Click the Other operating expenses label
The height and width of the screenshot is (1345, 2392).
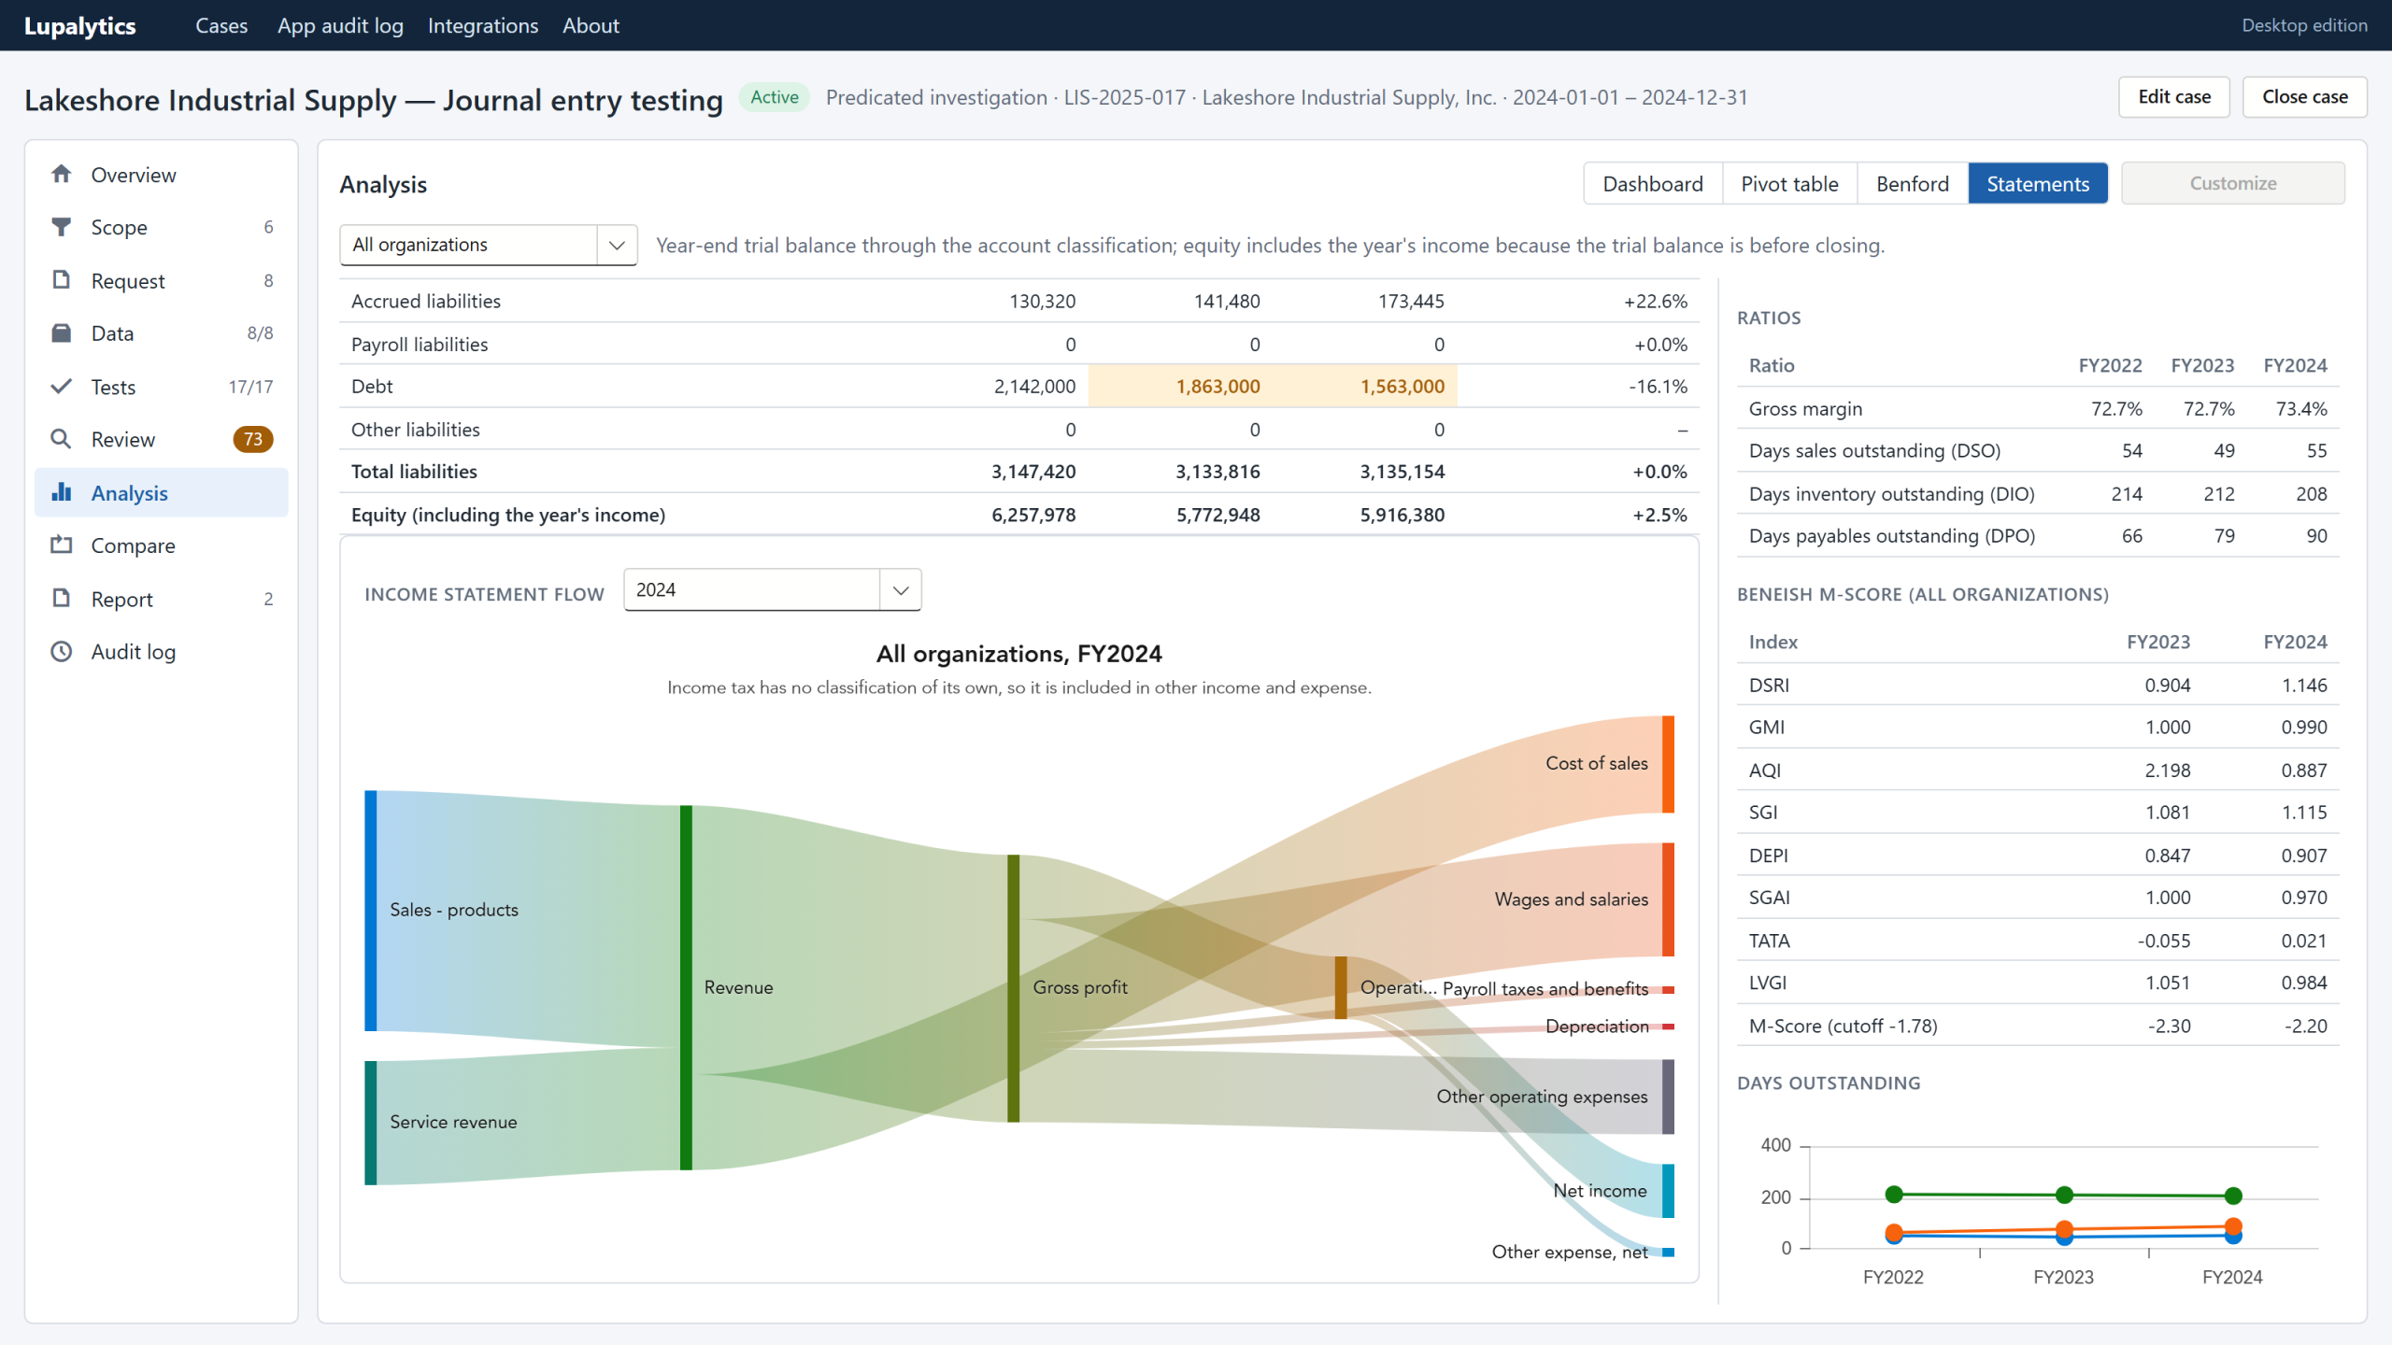(1542, 1097)
